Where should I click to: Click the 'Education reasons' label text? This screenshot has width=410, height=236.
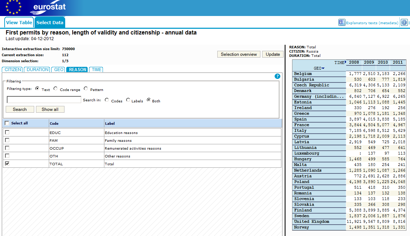[121, 133]
